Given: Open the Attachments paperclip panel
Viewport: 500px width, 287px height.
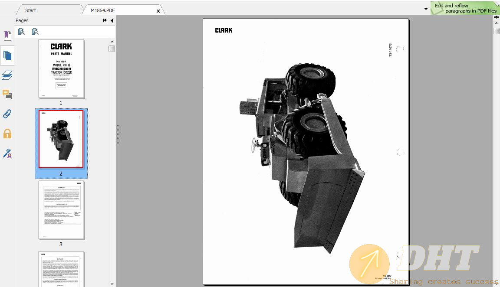Looking at the screenshot, I should point(7,114).
